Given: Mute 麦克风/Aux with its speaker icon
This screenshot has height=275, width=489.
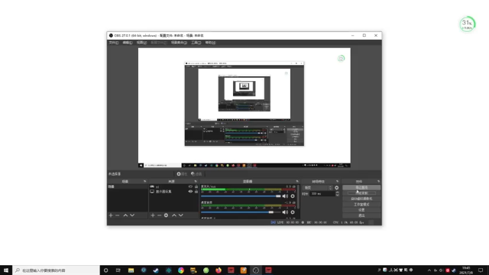Looking at the screenshot, I should pyautogui.click(x=285, y=196).
